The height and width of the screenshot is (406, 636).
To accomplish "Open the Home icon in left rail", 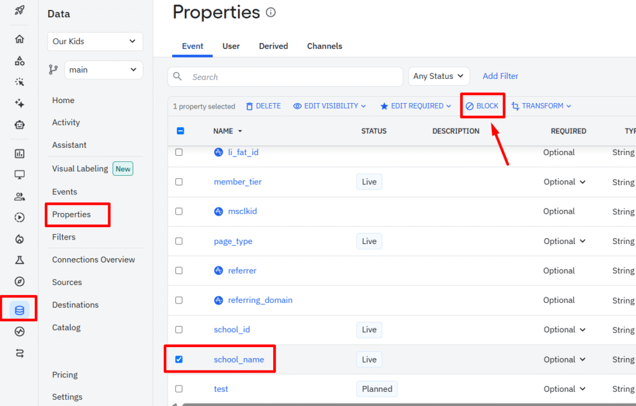I will 19,39.
